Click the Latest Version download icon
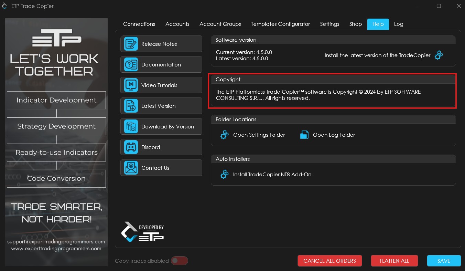The image size is (465, 271). 131,106
